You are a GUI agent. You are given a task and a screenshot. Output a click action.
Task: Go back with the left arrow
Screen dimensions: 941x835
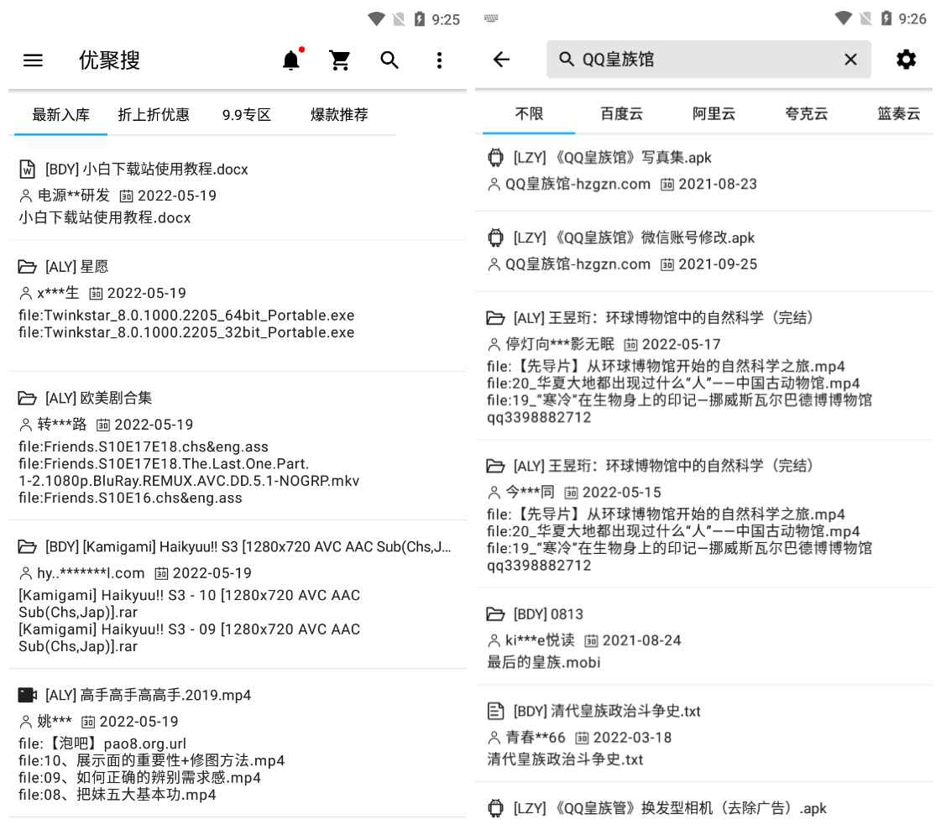pos(501,59)
